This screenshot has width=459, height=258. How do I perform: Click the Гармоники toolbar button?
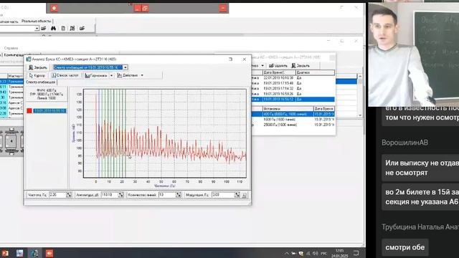[x=96, y=75]
